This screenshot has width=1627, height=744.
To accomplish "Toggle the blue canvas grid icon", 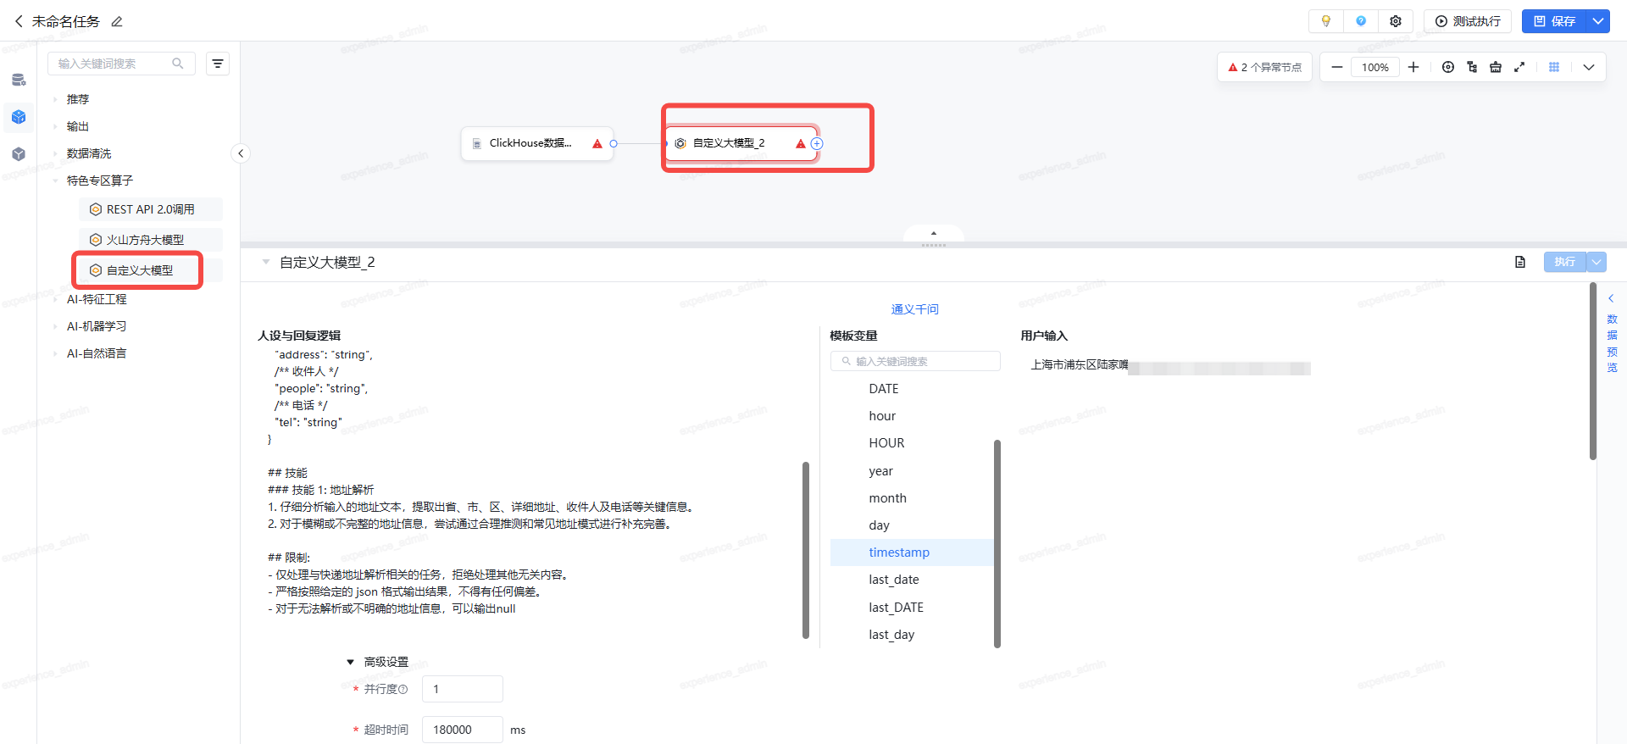I will click(1554, 67).
